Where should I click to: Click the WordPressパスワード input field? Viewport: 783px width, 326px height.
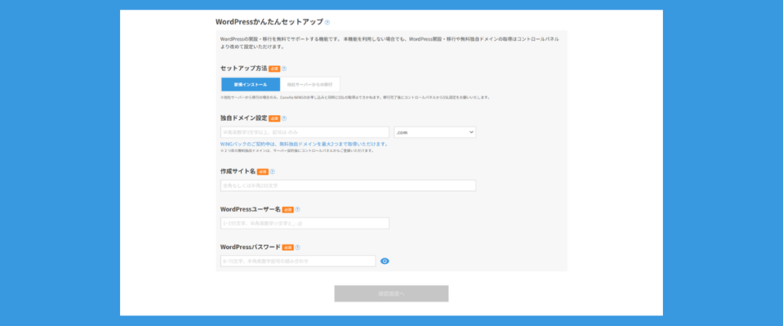297,261
